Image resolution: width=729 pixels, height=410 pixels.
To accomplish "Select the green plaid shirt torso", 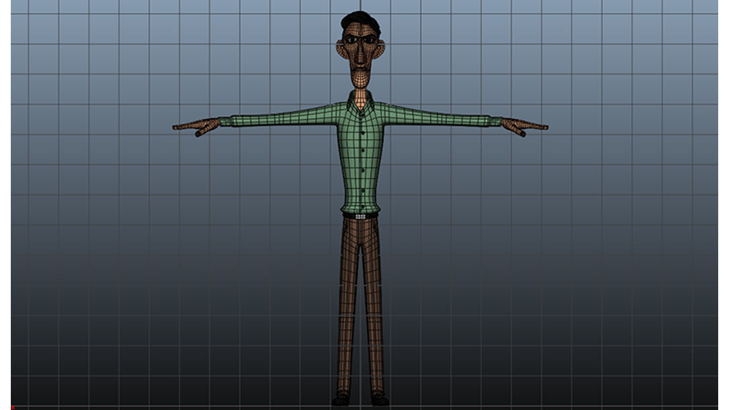I will [361, 158].
